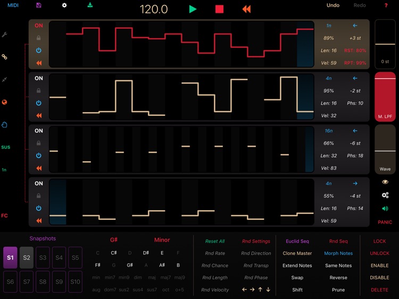Click the Reset All button
This screenshot has width=399, height=299.
pyautogui.click(x=215, y=241)
